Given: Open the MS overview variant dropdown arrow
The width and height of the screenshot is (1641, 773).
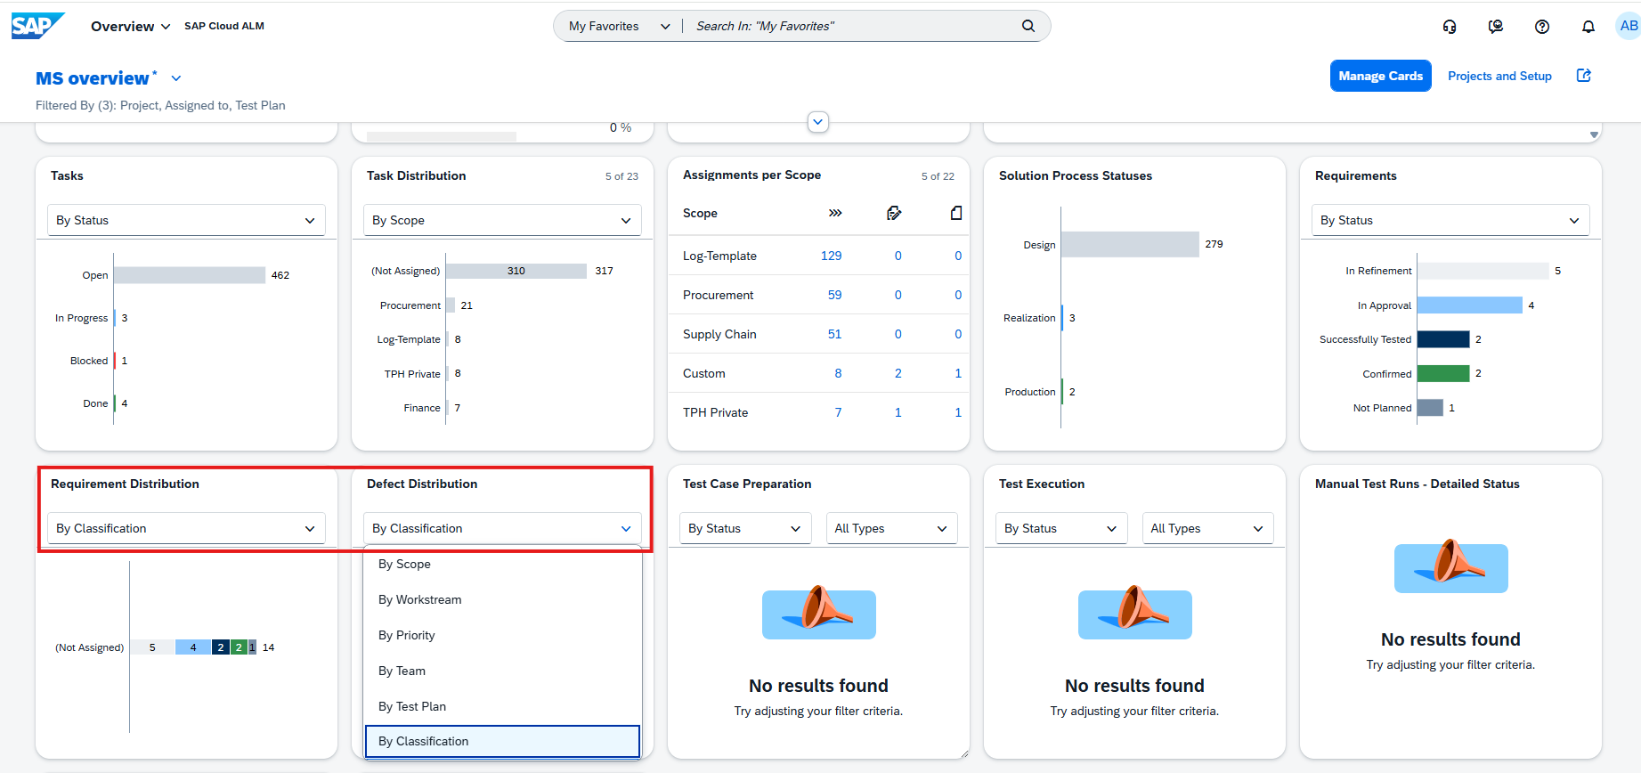Looking at the screenshot, I should pyautogui.click(x=176, y=78).
